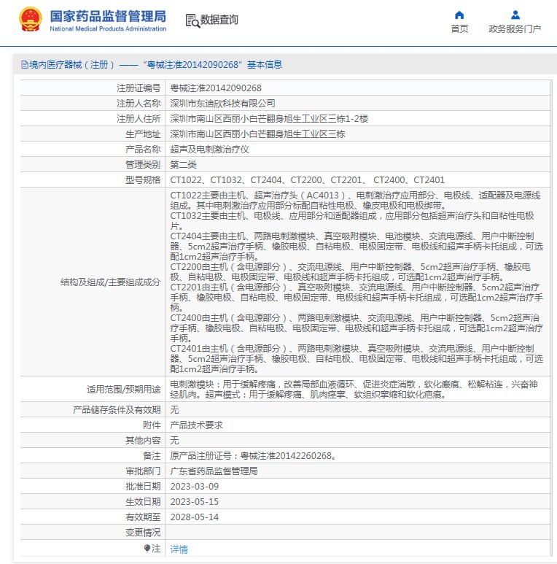Image resolution: width=557 pixels, height=564 pixels.
Task: Click the 附件 row label
Action: pos(152,425)
